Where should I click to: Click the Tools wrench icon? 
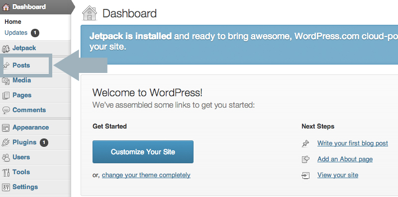(x=5, y=173)
